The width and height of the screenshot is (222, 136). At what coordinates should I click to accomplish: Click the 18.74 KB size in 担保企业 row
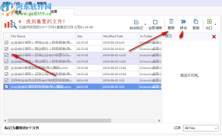(82, 55)
